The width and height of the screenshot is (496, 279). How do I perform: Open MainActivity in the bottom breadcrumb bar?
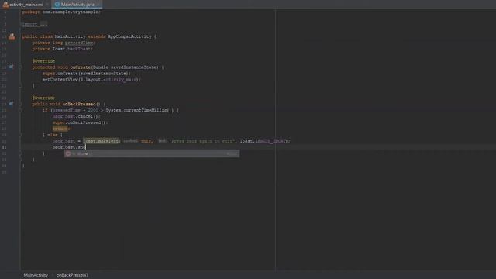tap(36, 275)
